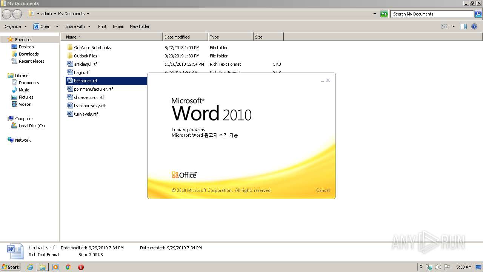Open the Start menu
Screen dimensions: 483x272
pos(11,267)
